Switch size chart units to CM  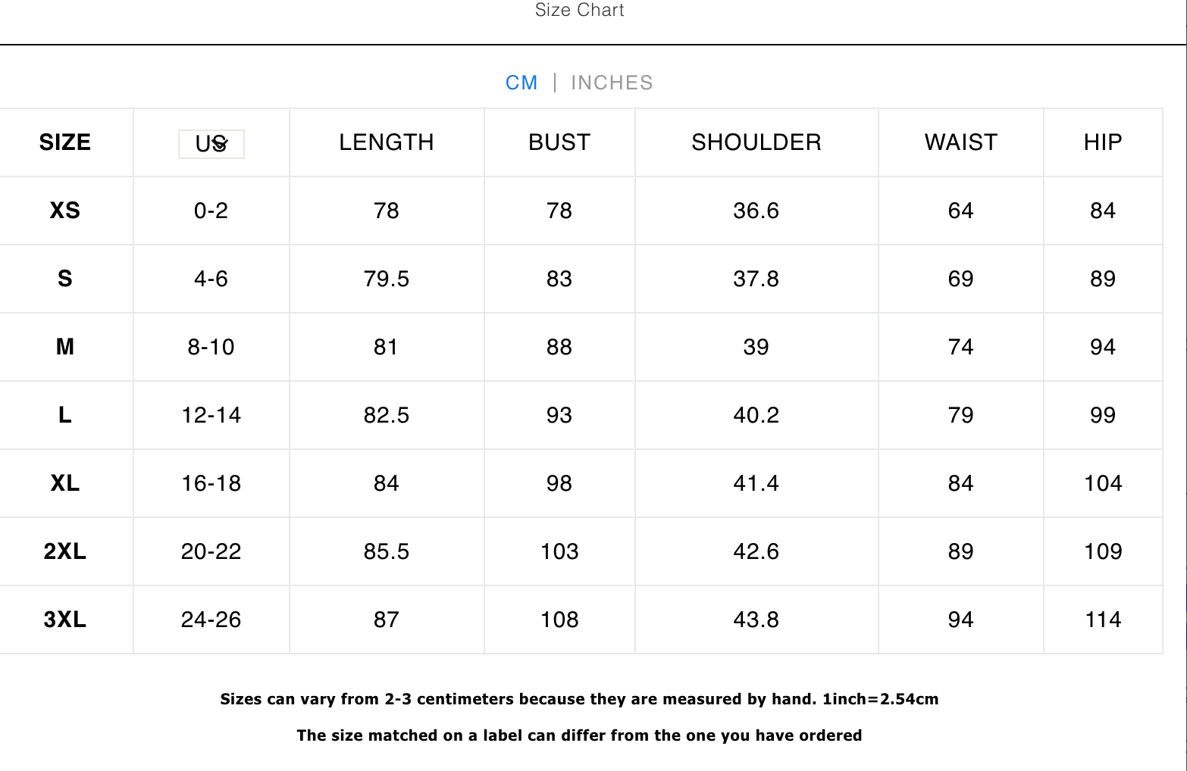521,83
